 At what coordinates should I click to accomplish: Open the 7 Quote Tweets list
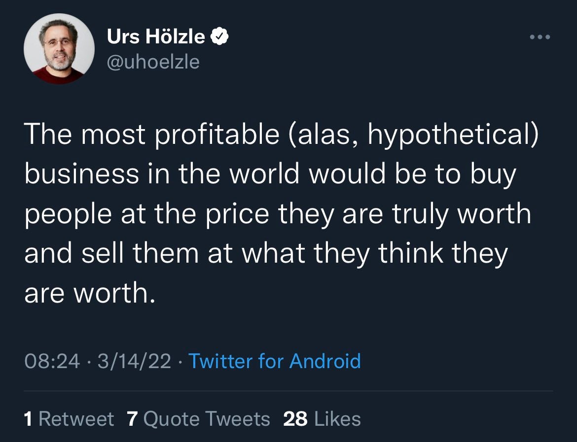click(x=198, y=419)
